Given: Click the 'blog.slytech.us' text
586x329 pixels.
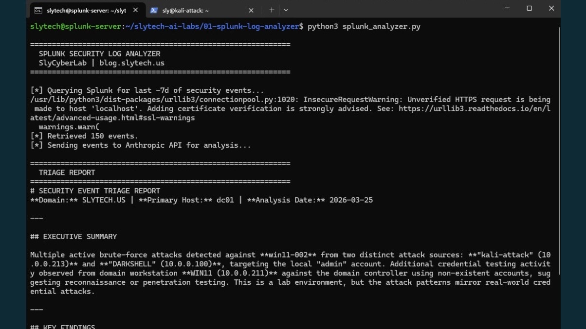Looking at the screenshot, I should point(132,63).
